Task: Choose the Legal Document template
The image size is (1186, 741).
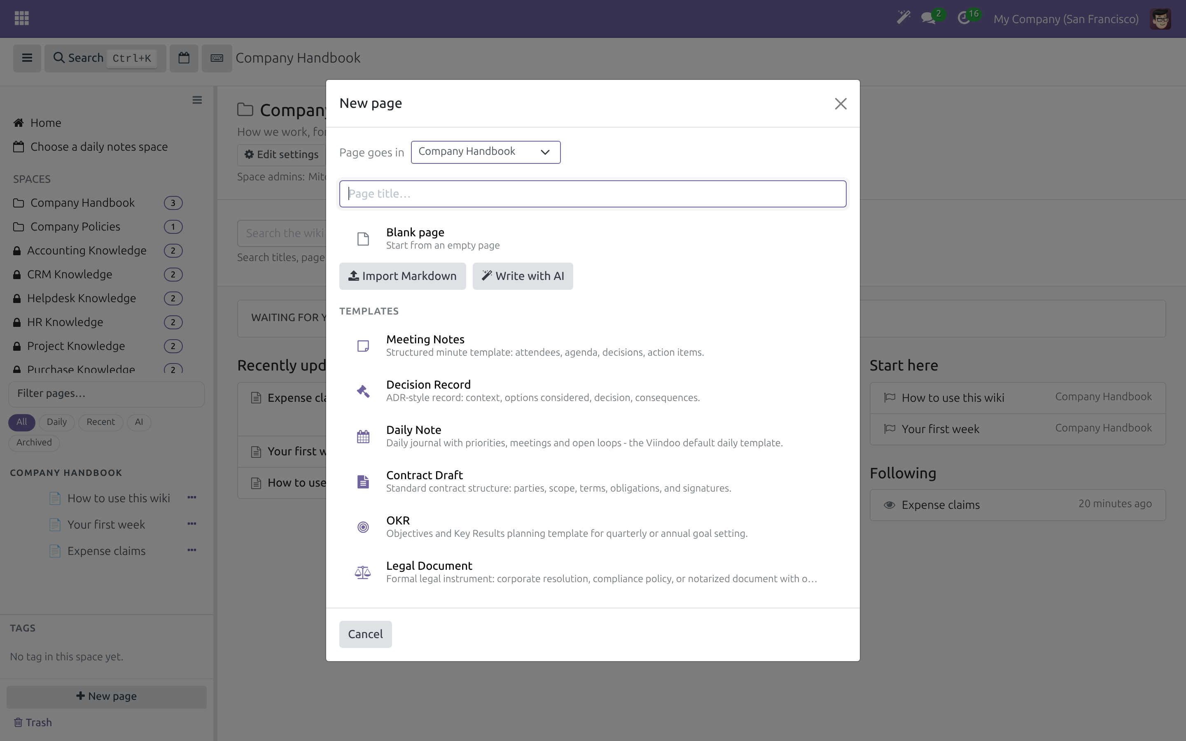Action: point(593,572)
